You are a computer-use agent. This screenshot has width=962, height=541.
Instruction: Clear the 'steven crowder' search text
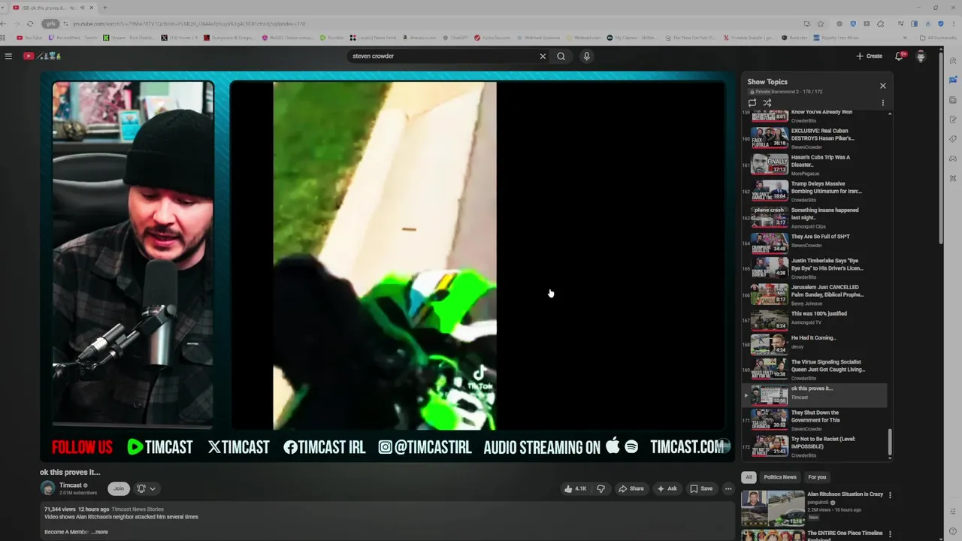[543, 56]
